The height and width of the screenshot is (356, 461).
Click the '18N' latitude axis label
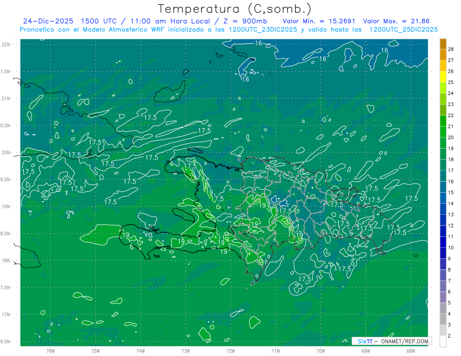pos(6,260)
